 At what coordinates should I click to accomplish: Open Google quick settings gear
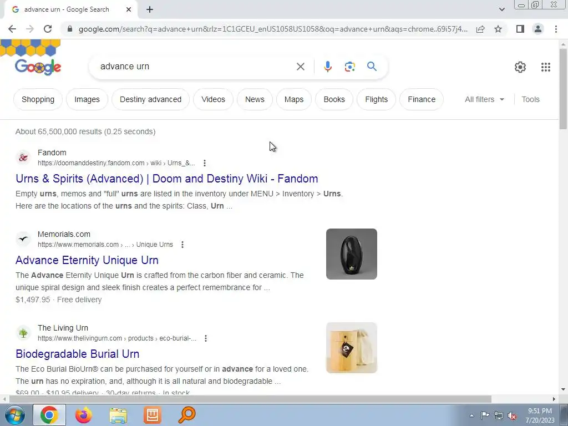(520, 67)
